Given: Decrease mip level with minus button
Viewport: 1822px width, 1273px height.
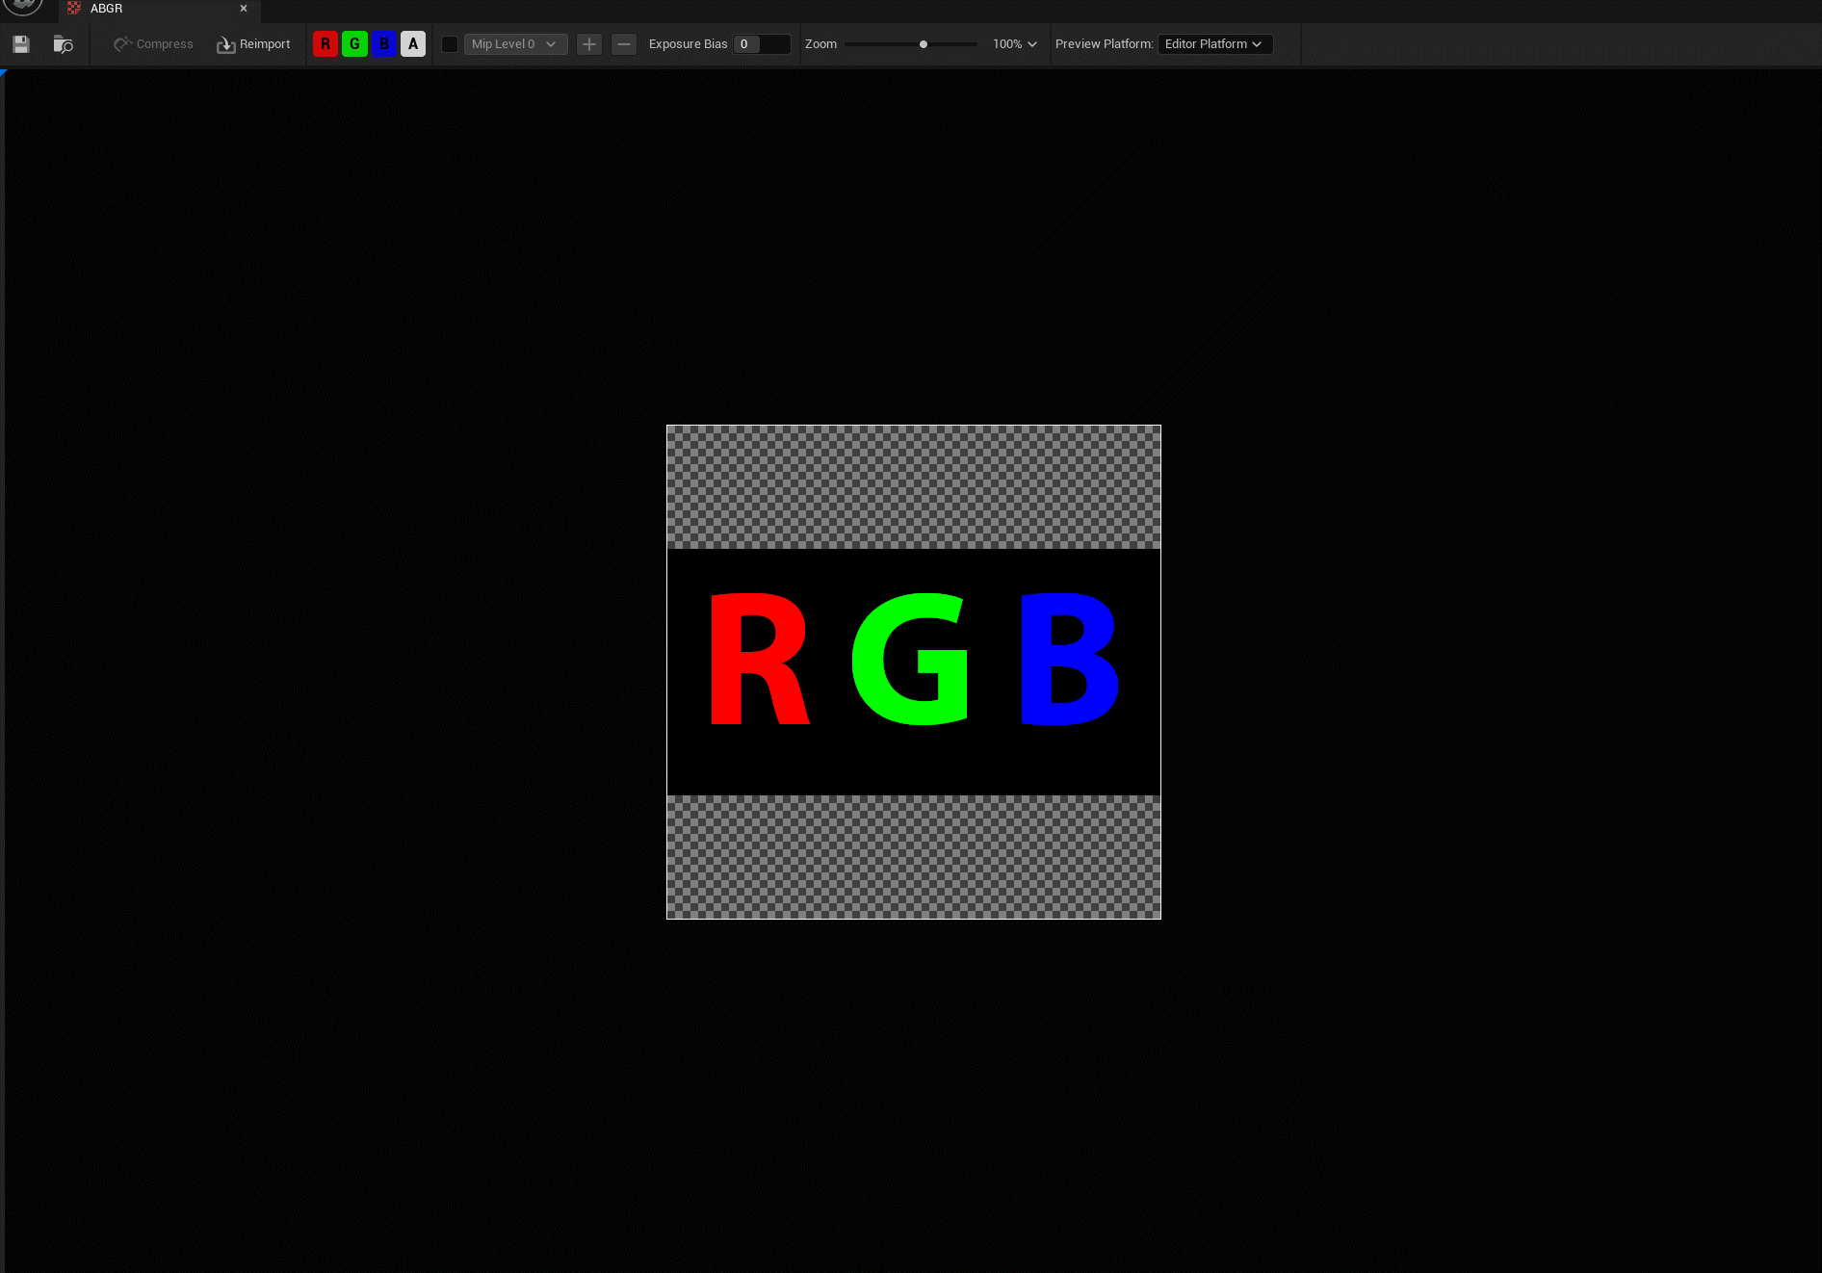Looking at the screenshot, I should 624,44.
